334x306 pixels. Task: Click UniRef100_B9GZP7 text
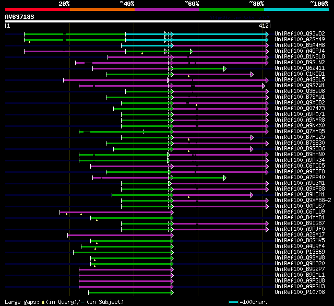[300, 269]
